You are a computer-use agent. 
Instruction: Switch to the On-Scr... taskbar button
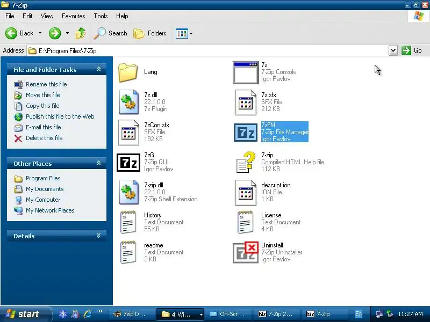pyautogui.click(x=228, y=314)
